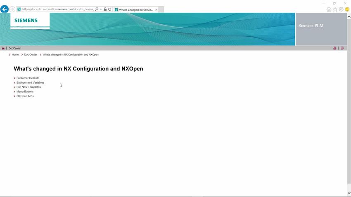351x197 pixels.
Task: Open the address bar autocomplete dropdown arrow
Action: coord(101,9)
